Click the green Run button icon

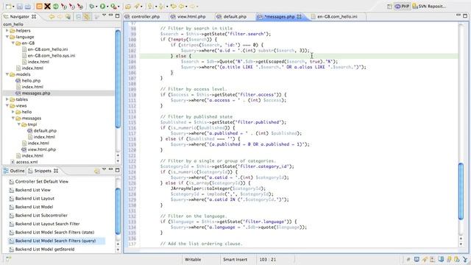[x=103, y=7]
